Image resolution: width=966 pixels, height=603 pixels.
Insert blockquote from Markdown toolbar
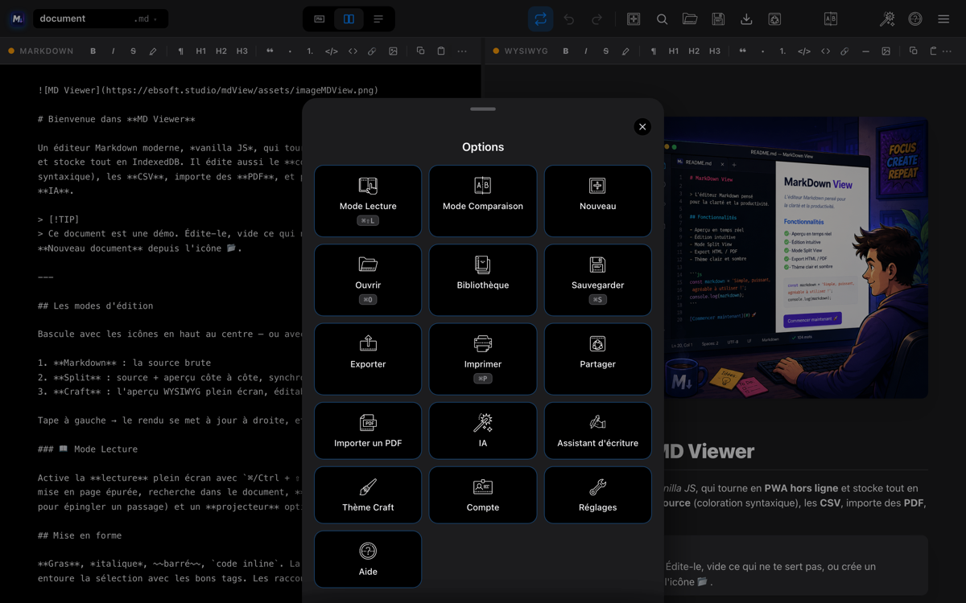[270, 51]
